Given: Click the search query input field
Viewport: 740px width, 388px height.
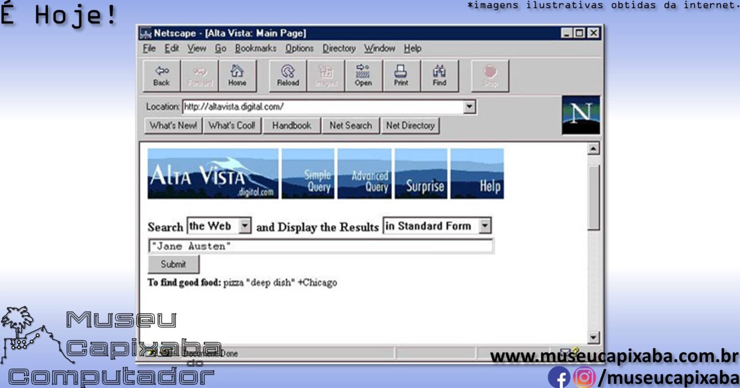Looking at the screenshot, I should pos(320,246).
